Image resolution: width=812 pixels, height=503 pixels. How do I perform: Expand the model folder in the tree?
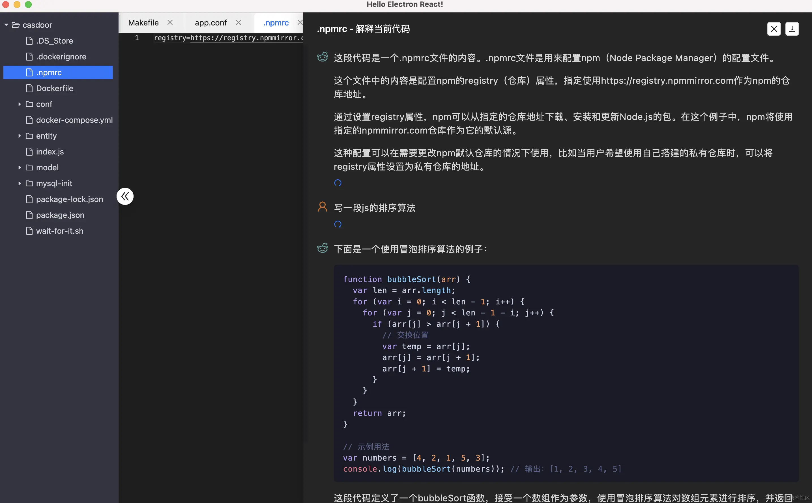20,167
